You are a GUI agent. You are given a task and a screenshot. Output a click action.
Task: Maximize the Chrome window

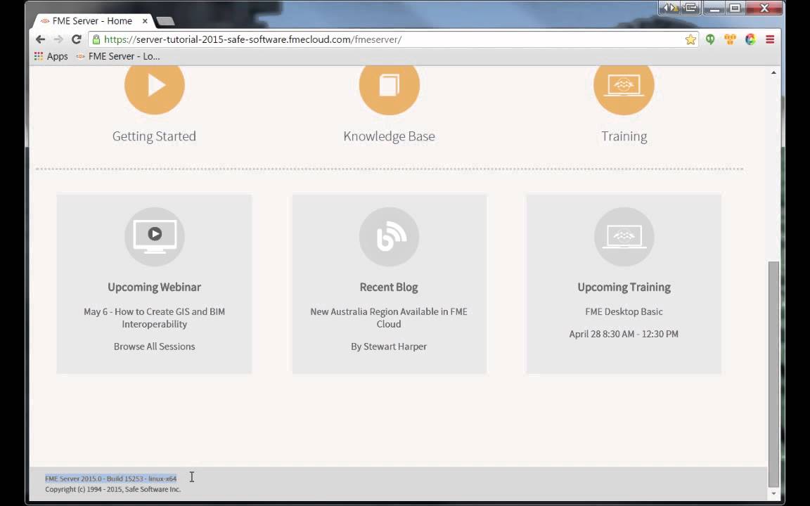pos(735,8)
